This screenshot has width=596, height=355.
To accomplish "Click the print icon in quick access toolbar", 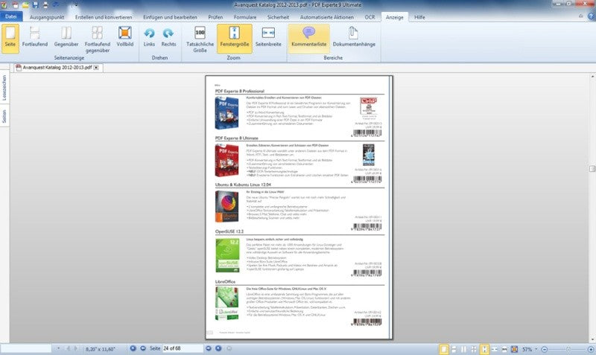I will tap(45, 5).
